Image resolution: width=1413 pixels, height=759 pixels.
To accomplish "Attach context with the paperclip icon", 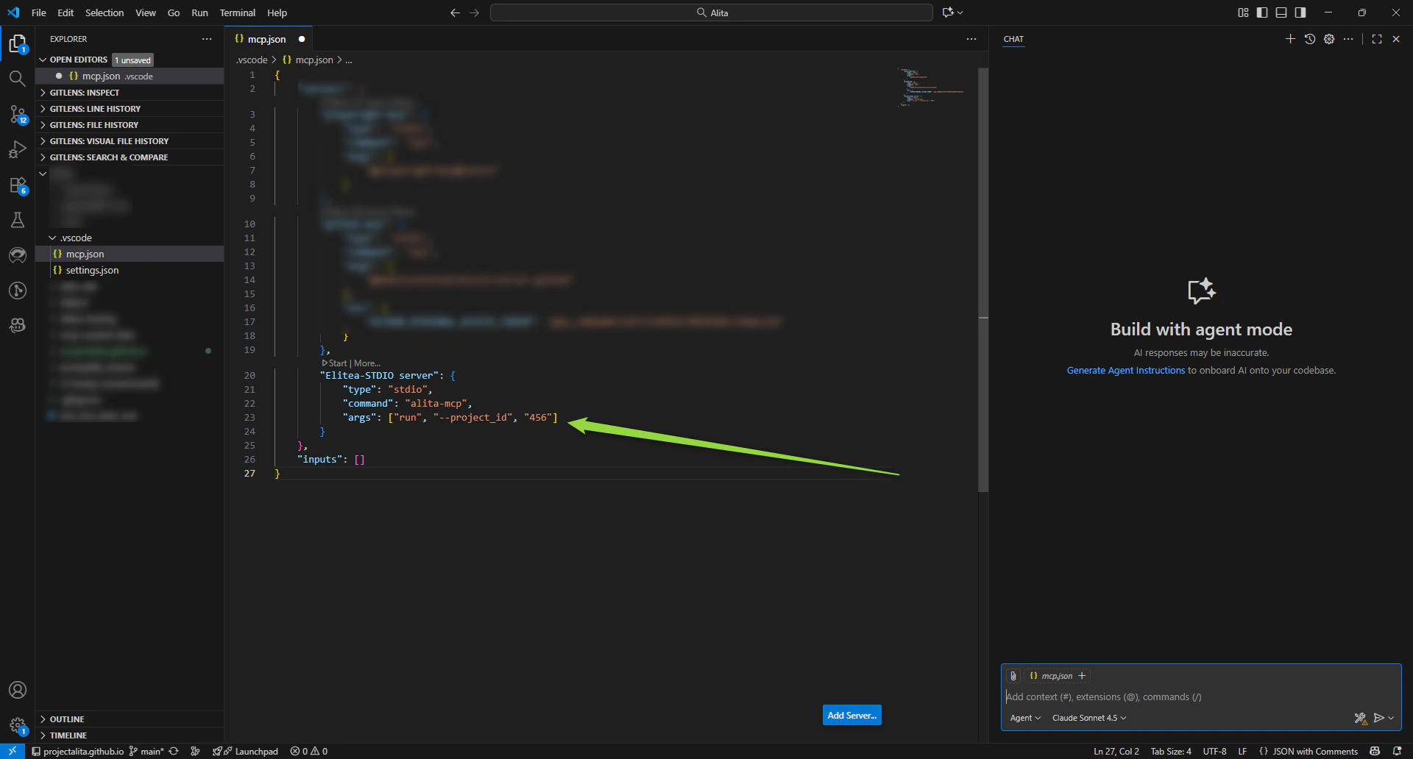I will 1014,675.
